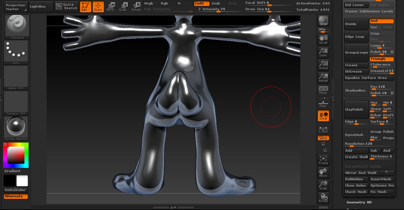The image size is (404, 210).
Task: Open the Chrome BlueTint material picker
Action: click(16, 128)
